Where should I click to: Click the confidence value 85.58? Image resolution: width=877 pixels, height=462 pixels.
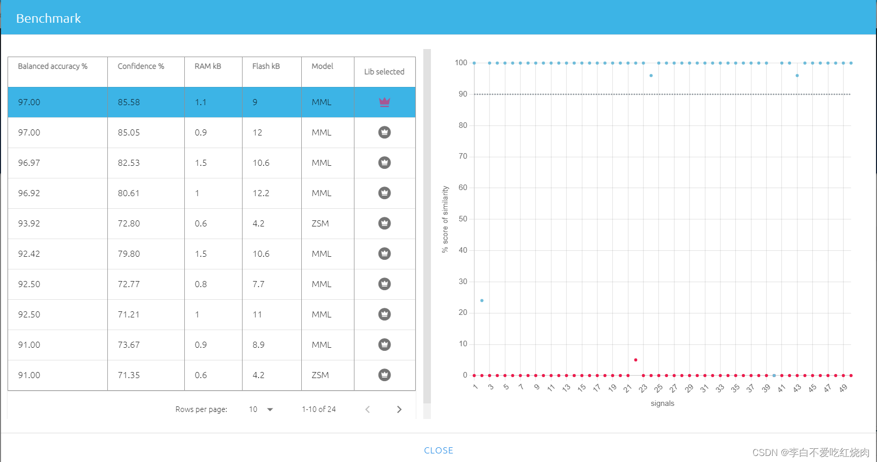coord(129,102)
